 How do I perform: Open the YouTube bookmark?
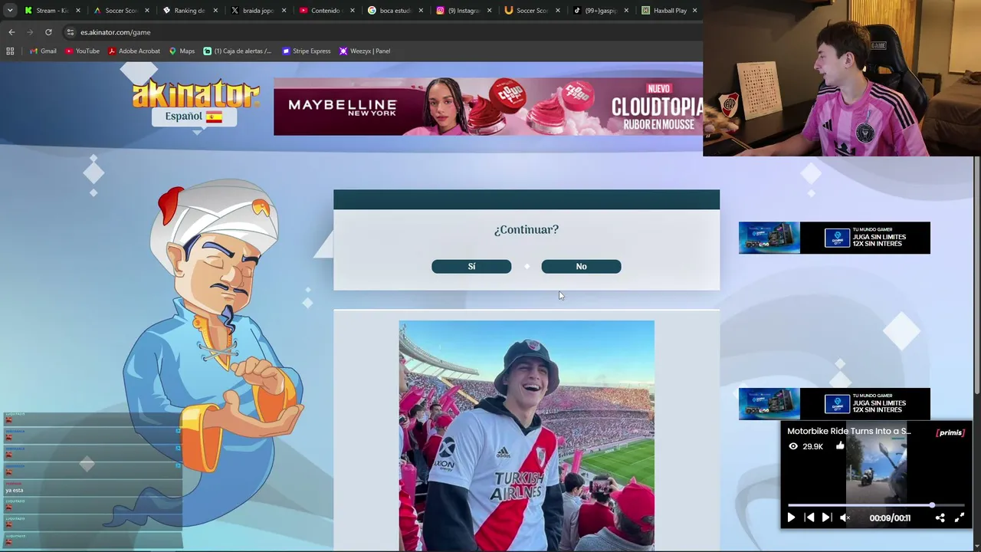point(82,51)
